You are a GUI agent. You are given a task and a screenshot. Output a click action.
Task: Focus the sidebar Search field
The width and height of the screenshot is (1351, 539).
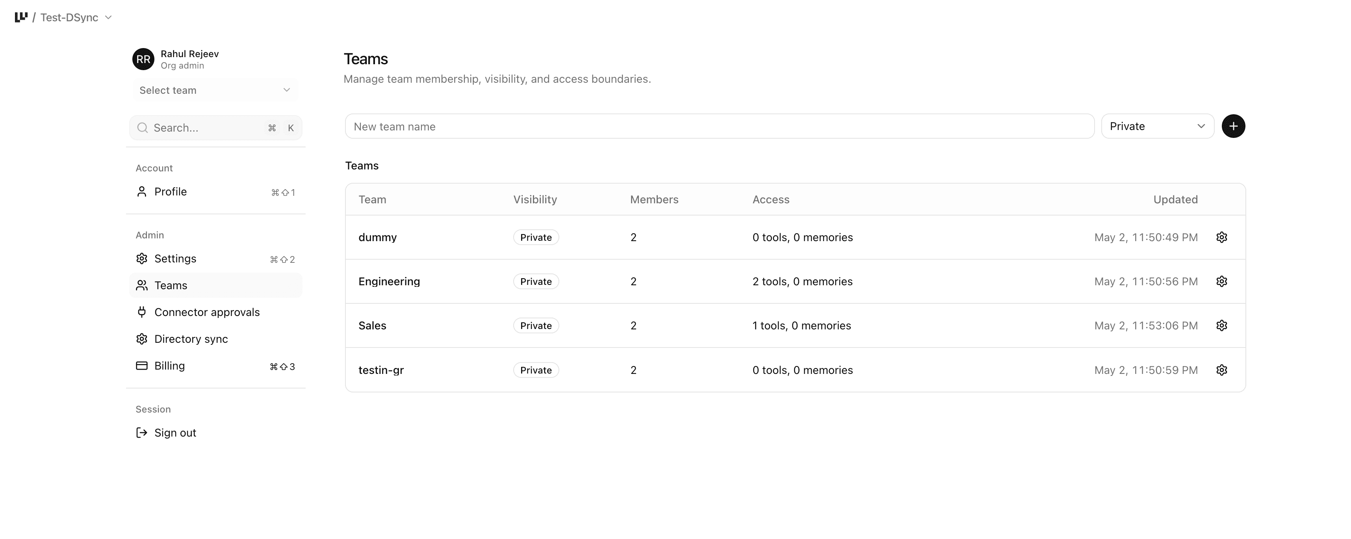215,128
